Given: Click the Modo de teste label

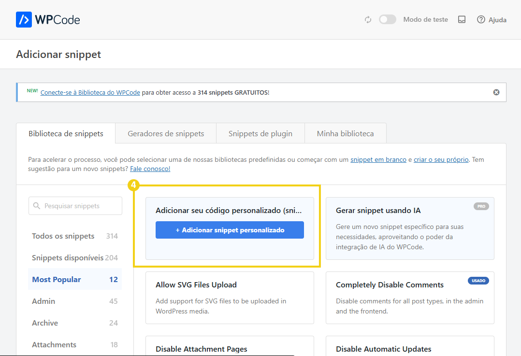Looking at the screenshot, I should (x=425, y=20).
